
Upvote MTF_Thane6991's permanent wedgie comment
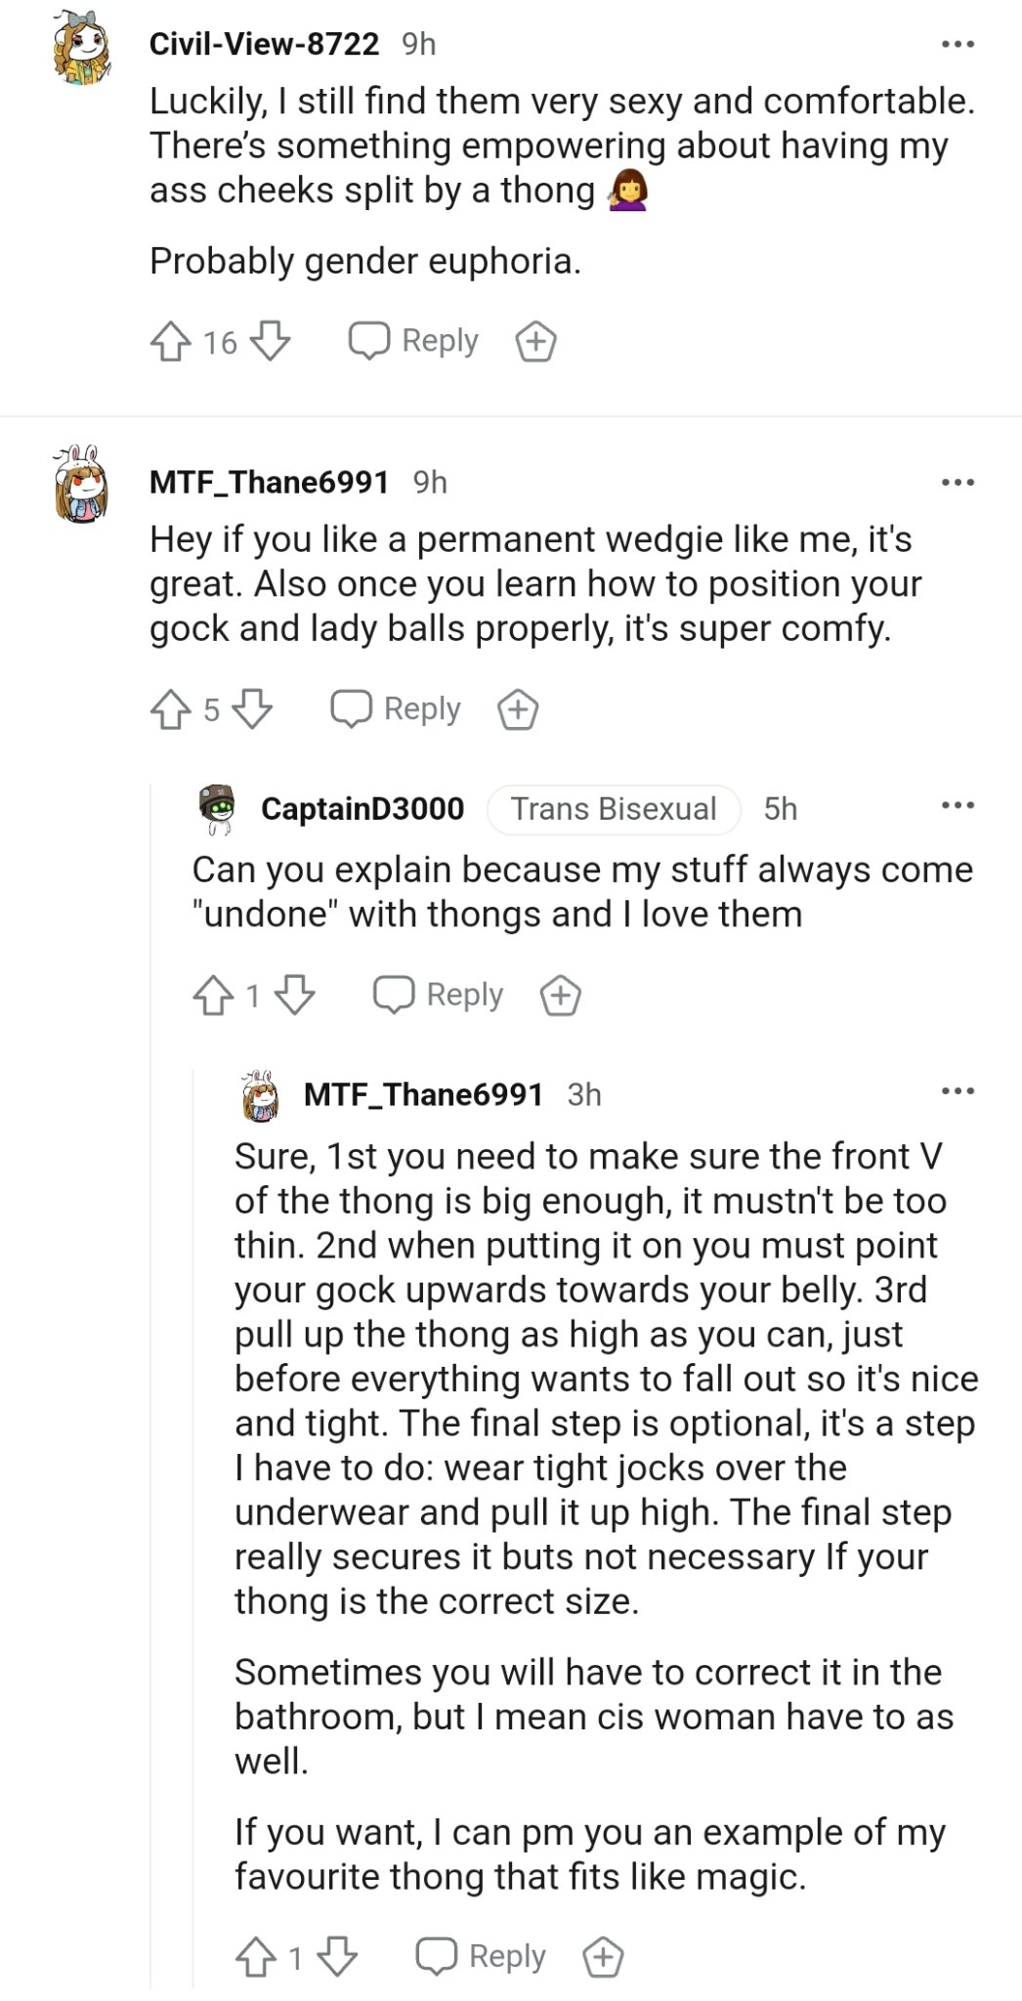click(171, 709)
